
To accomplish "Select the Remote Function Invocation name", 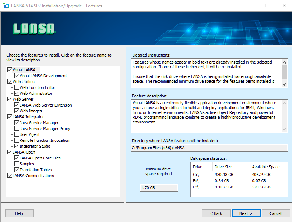I will tap(45, 140).
